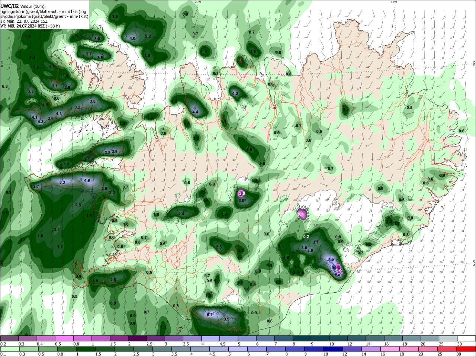
Task: Click the white 0.2 snowfall value on the glacier
Action: coord(306,237)
